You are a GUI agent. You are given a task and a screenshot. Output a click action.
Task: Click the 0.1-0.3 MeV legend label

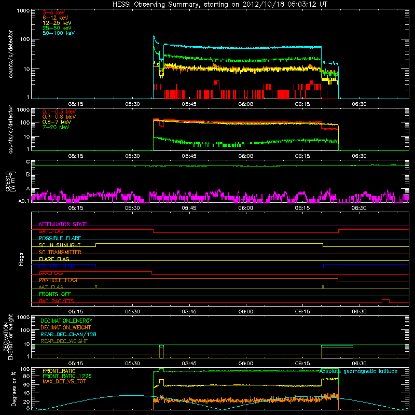click(59, 112)
